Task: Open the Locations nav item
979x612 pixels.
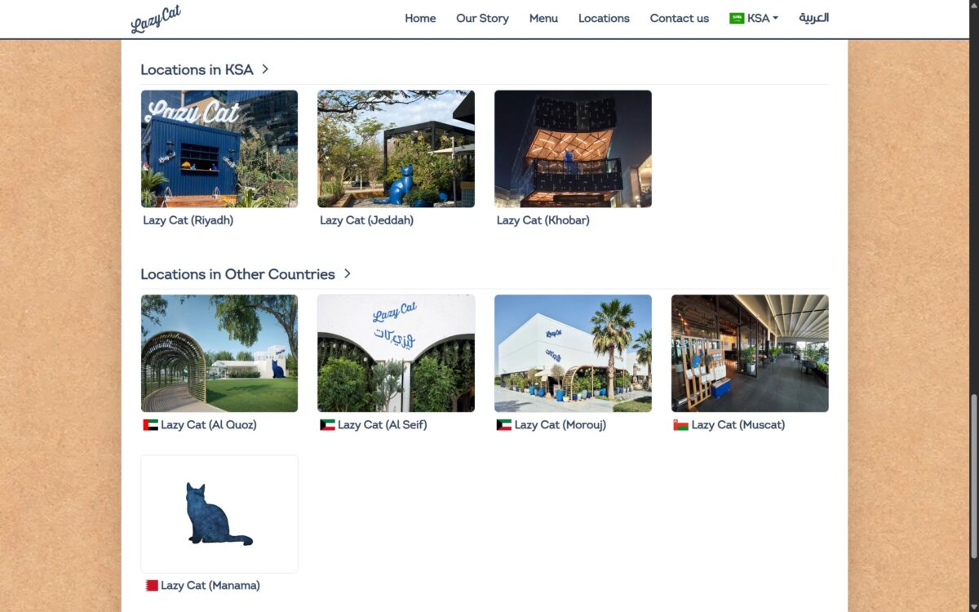Action: 604,18
